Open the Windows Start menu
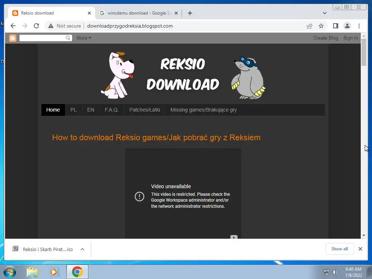The height and width of the screenshot is (279, 372). coord(9,272)
